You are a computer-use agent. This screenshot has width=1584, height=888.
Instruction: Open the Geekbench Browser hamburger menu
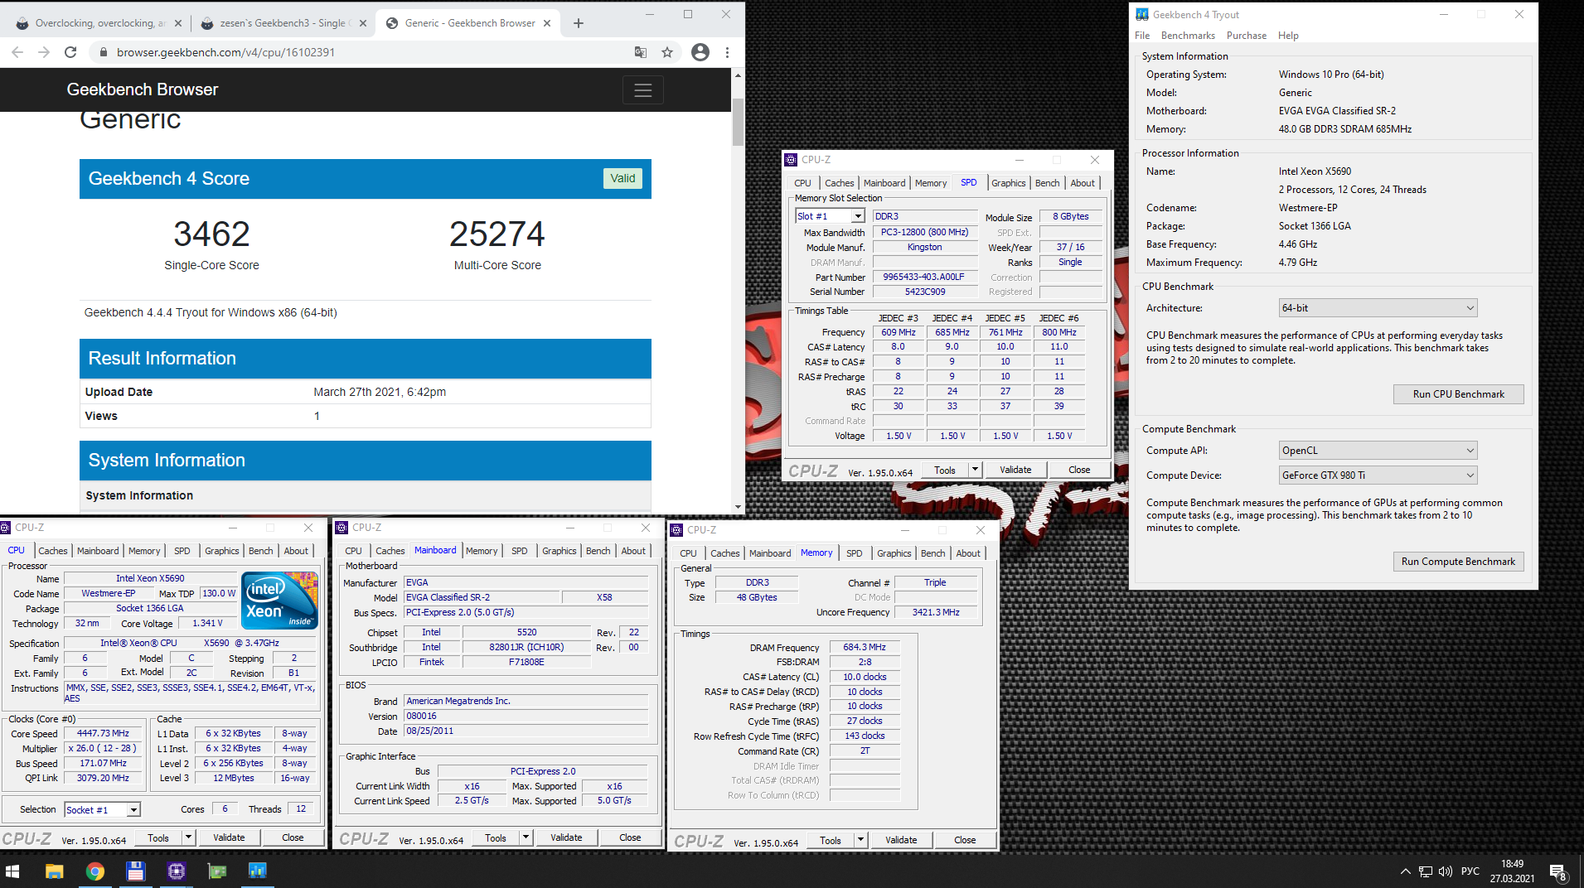[643, 90]
